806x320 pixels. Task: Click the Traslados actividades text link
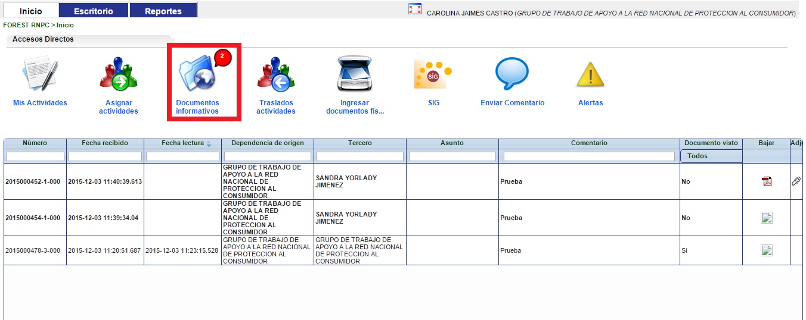[276, 107]
